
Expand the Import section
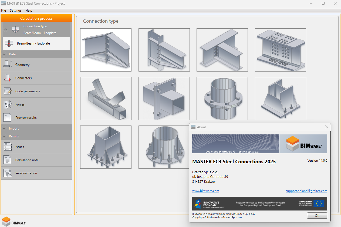[x=5, y=128]
